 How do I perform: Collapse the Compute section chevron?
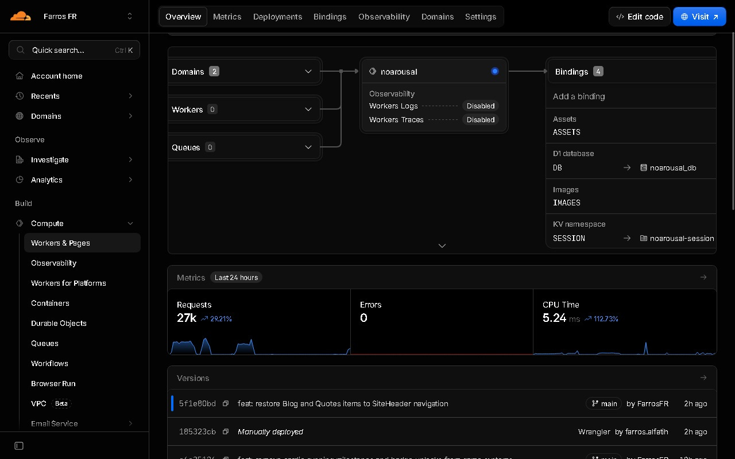tap(130, 223)
